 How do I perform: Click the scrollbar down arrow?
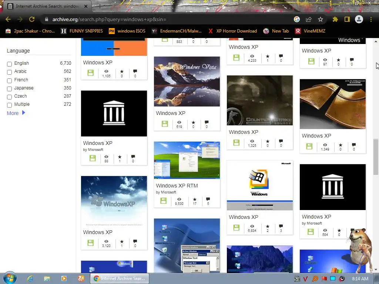376,270
